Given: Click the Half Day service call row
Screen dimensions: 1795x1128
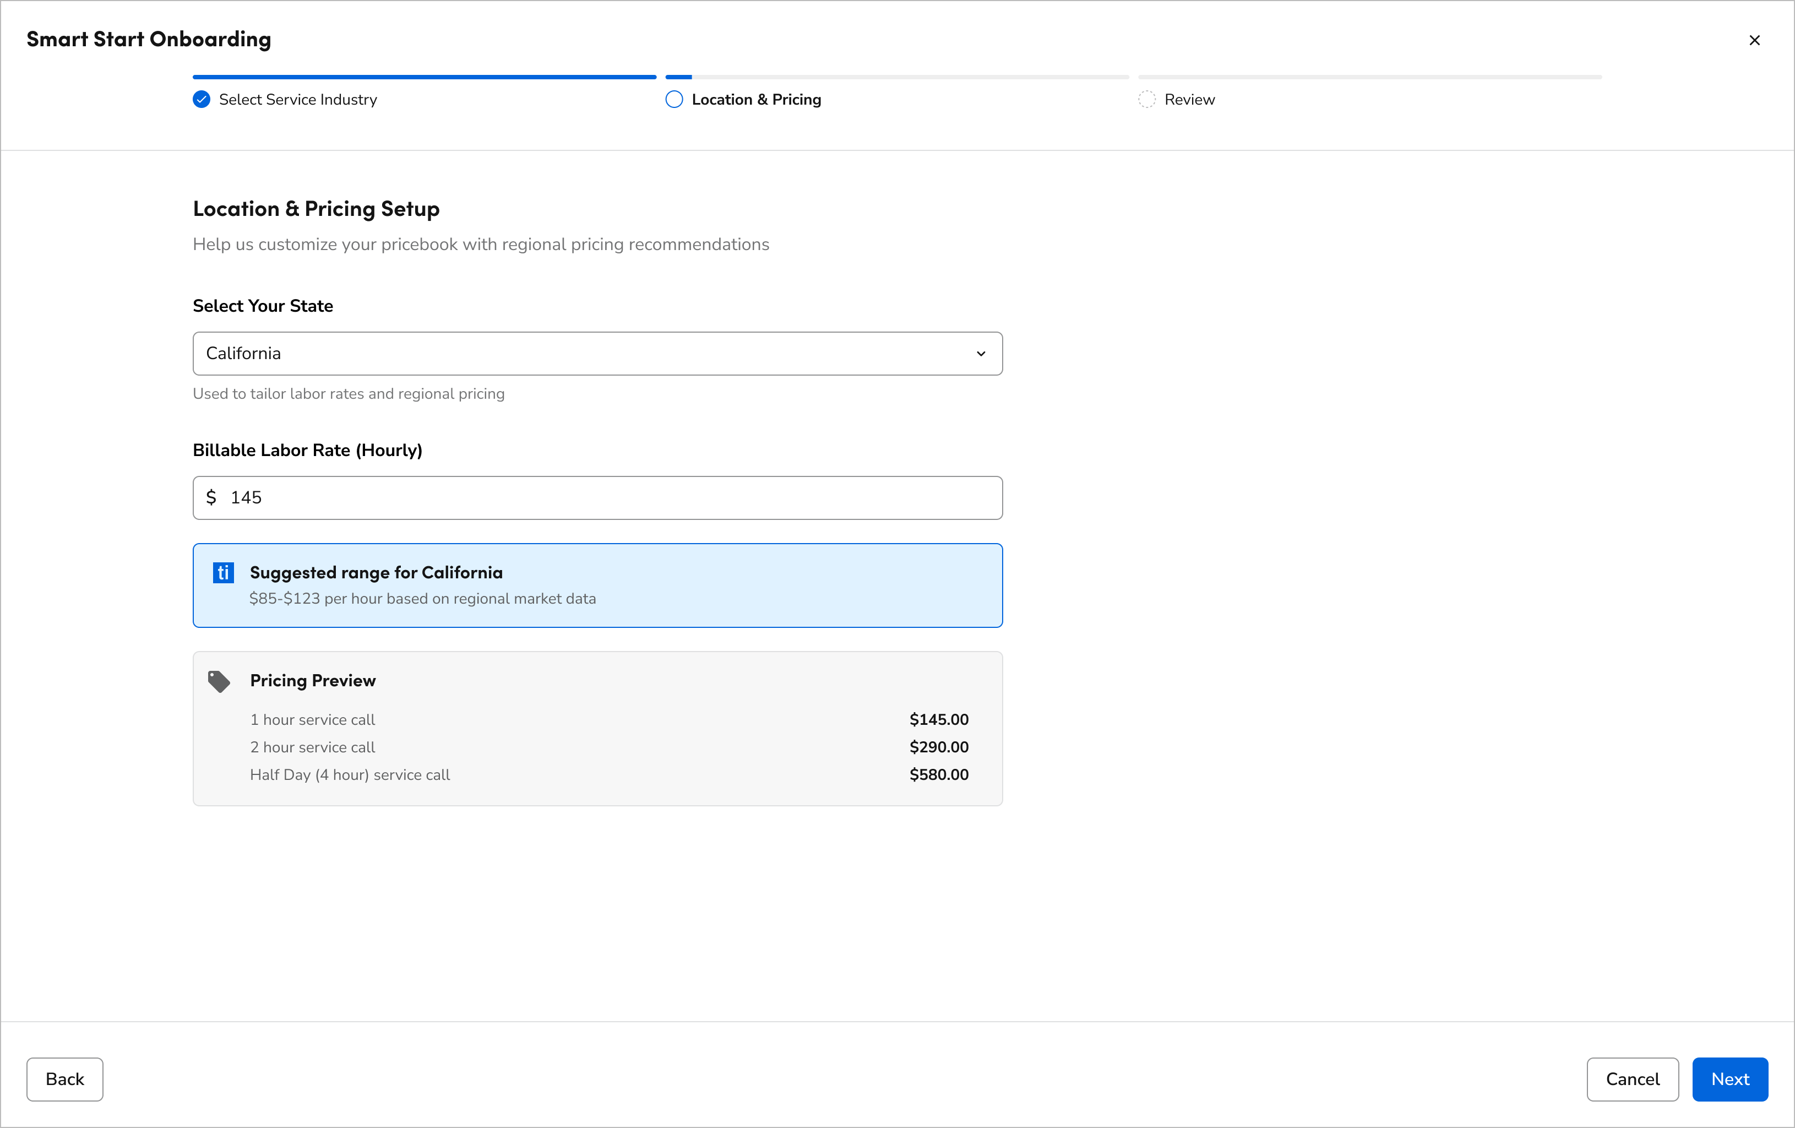Looking at the screenshot, I should (609, 774).
